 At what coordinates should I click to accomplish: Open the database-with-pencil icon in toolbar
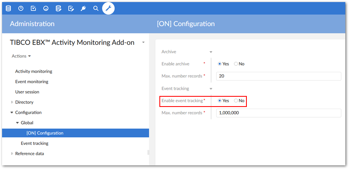(x=58, y=8)
